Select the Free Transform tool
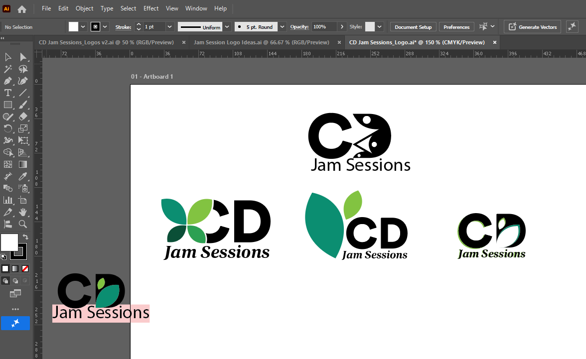The image size is (586, 359). click(x=23, y=141)
